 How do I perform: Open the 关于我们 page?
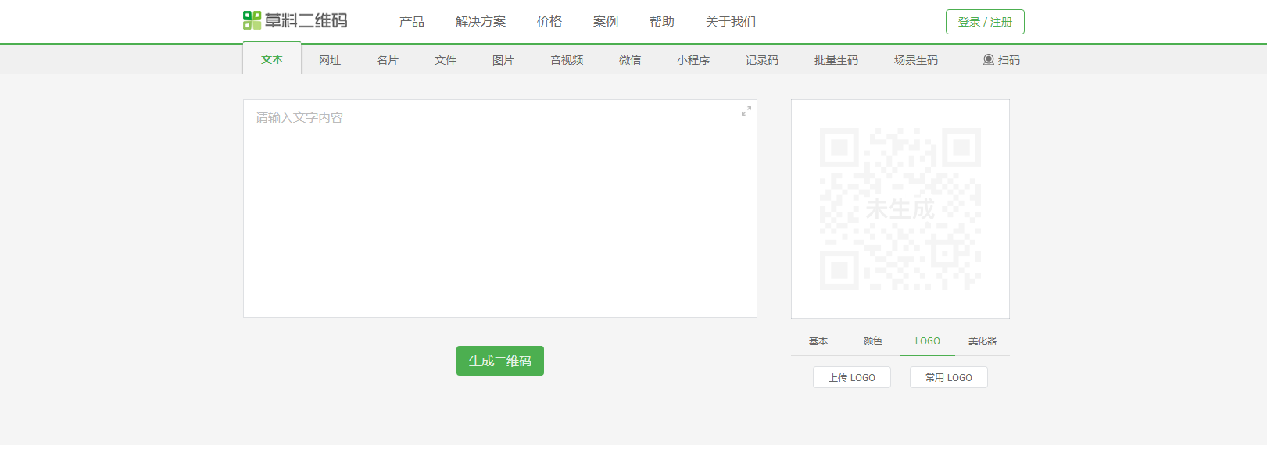[731, 21]
